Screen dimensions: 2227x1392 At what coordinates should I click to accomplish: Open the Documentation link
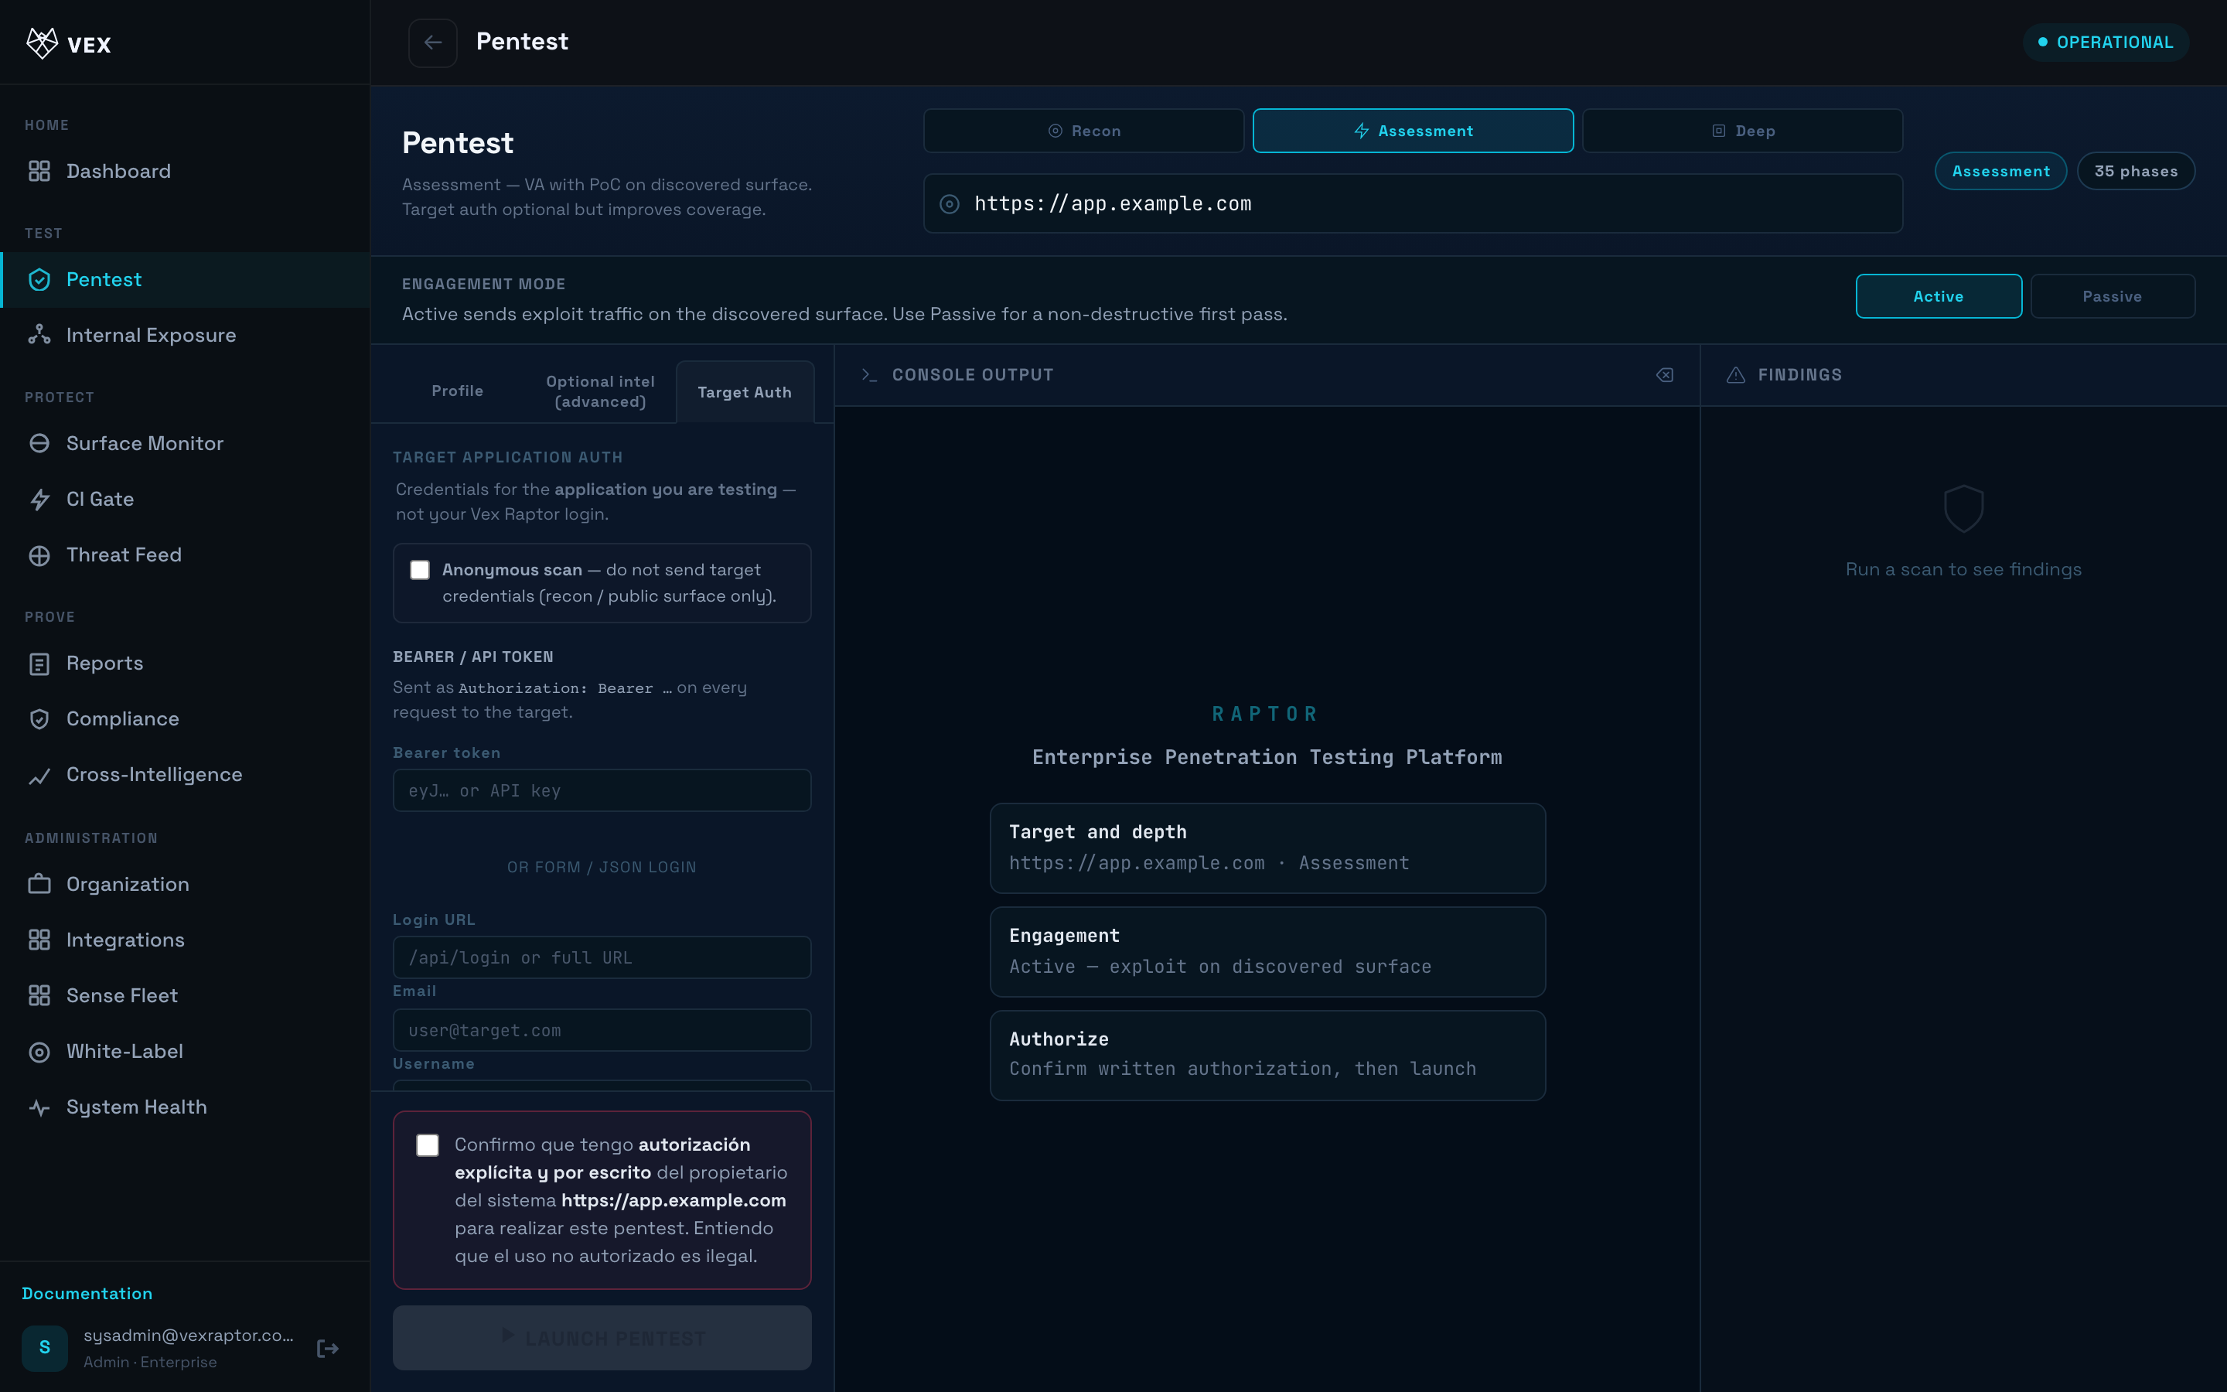[x=87, y=1294]
